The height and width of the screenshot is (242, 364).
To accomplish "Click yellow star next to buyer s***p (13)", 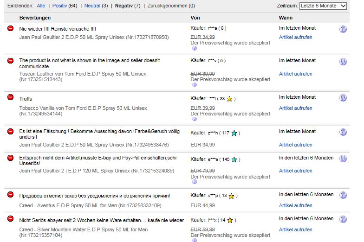I will coord(231,196).
